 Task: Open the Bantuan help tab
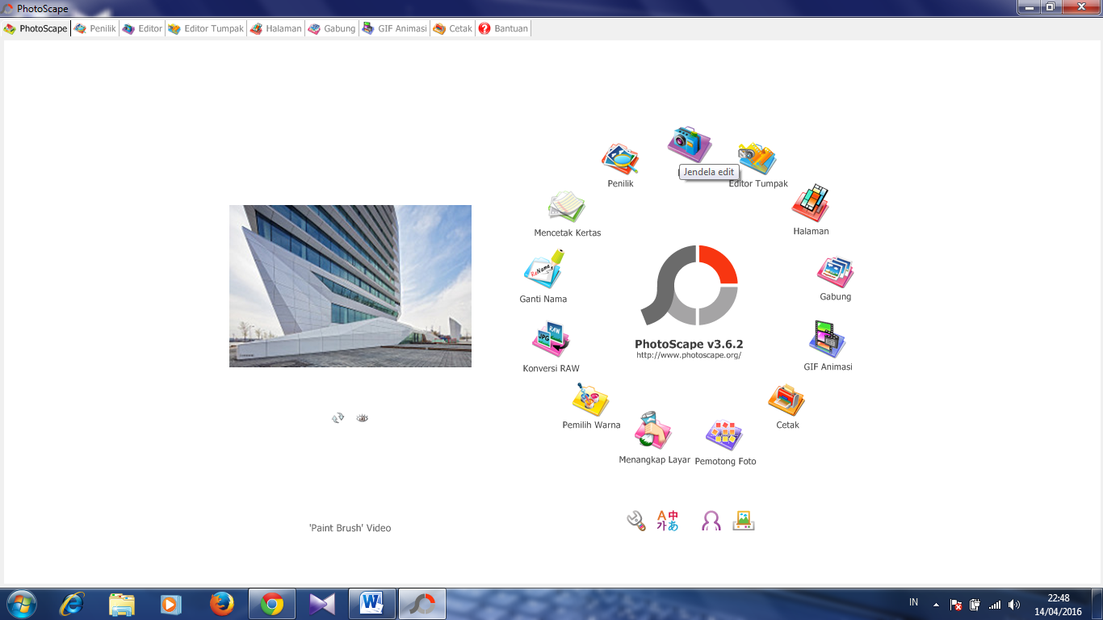click(x=503, y=28)
